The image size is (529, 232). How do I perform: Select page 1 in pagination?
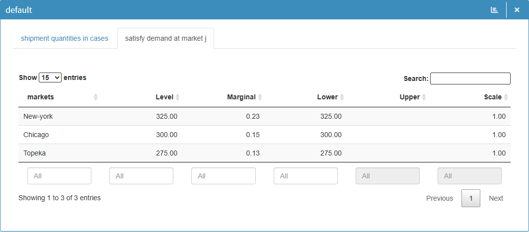[x=471, y=198]
